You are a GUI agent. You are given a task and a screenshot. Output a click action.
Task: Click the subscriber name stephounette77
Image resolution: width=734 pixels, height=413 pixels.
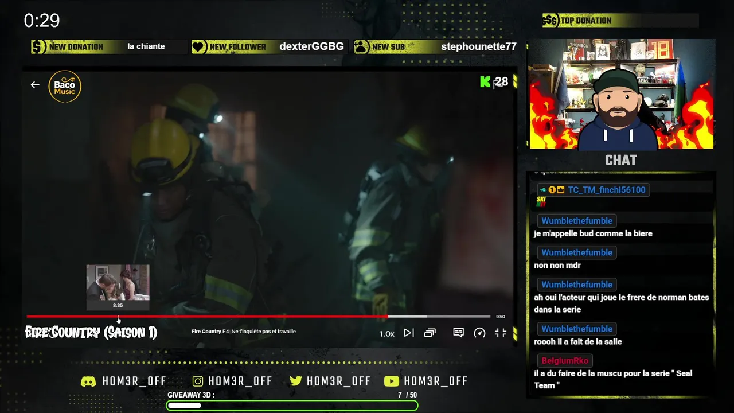[479, 47]
